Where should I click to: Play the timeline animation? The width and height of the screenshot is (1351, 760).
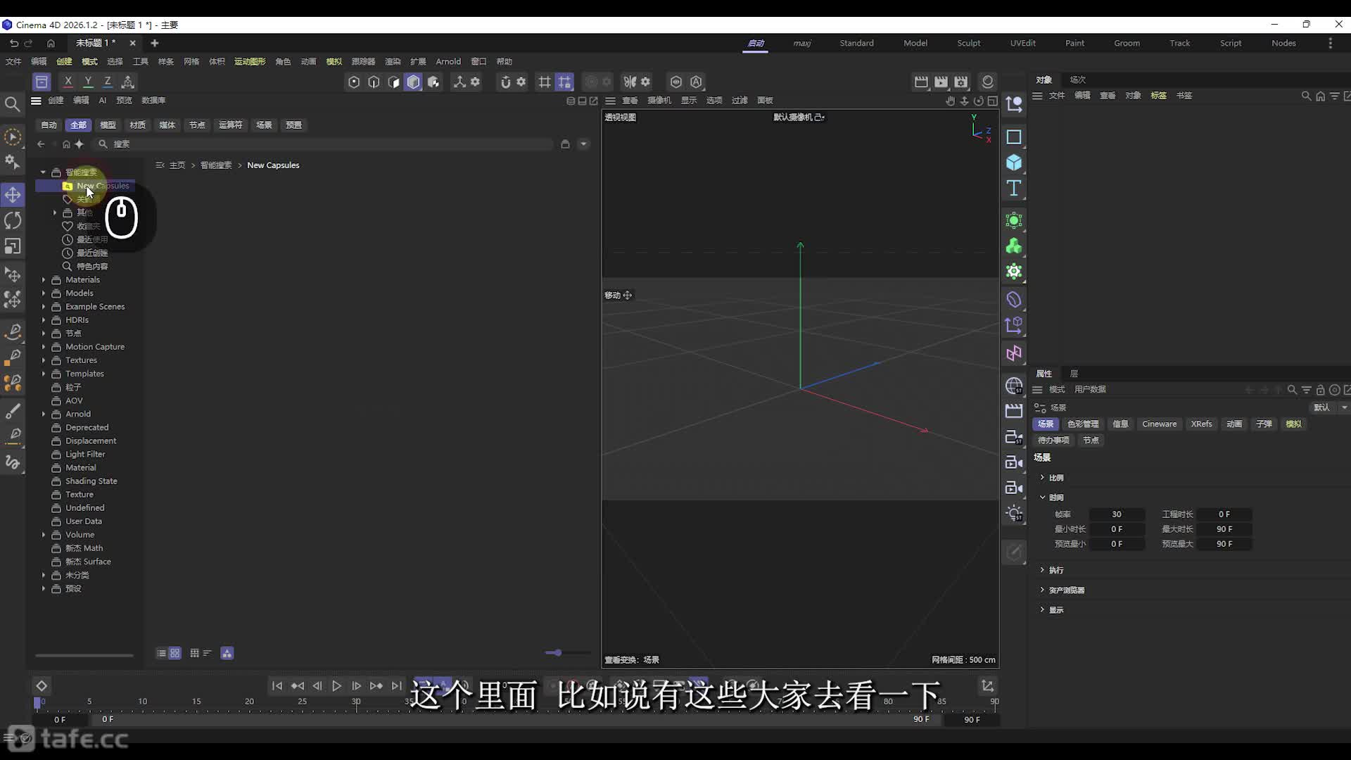(x=336, y=686)
